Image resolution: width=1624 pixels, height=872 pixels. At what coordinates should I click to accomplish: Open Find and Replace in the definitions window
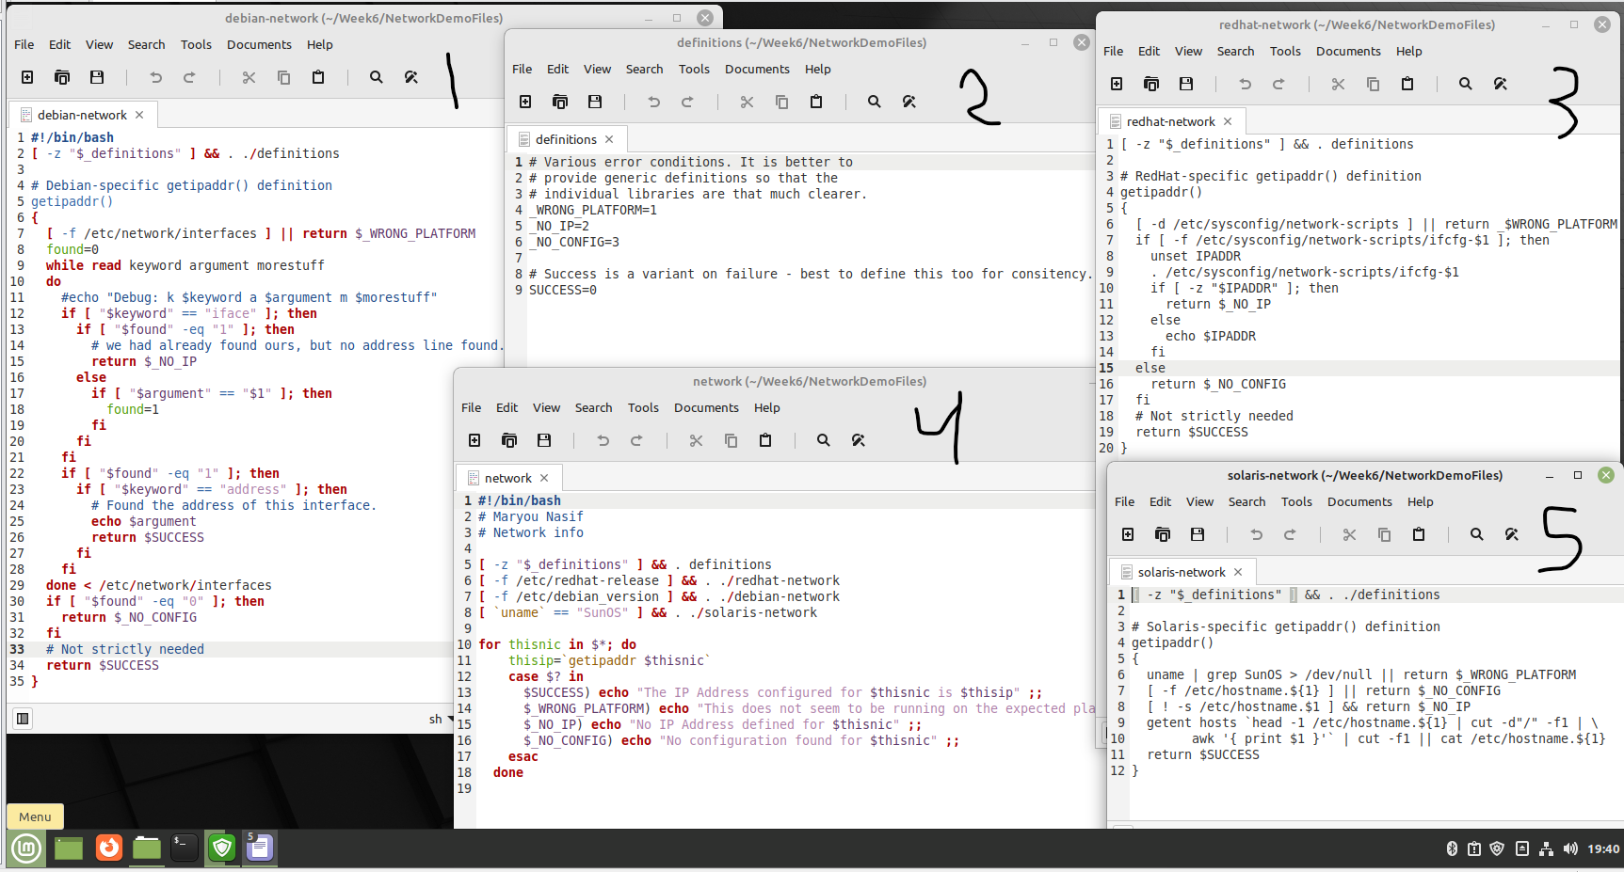click(x=908, y=102)
